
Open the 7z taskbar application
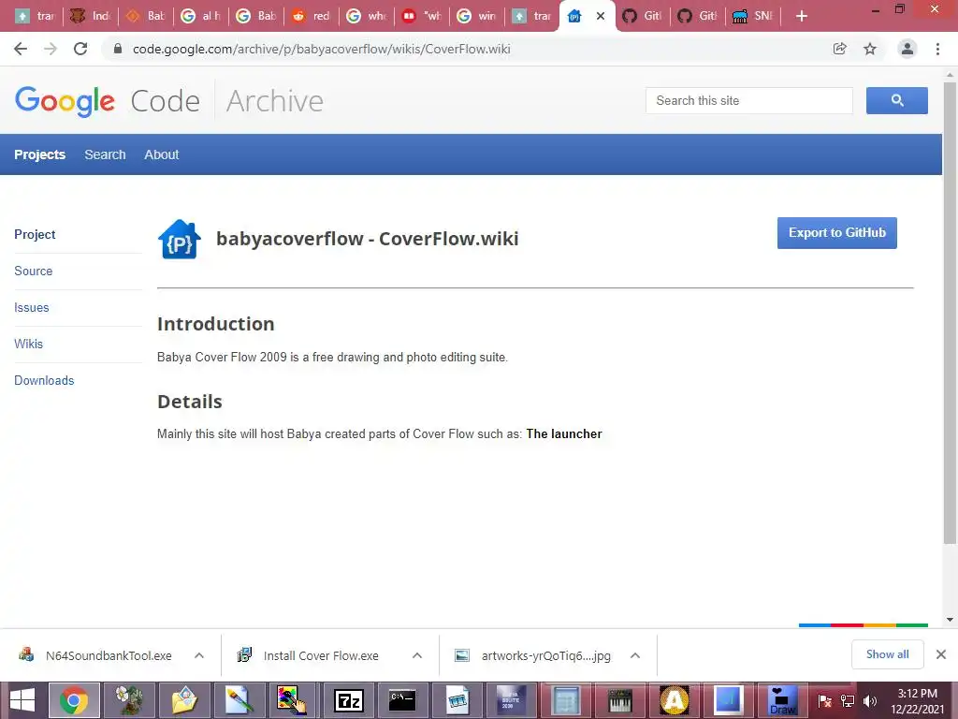pos(349,700)
